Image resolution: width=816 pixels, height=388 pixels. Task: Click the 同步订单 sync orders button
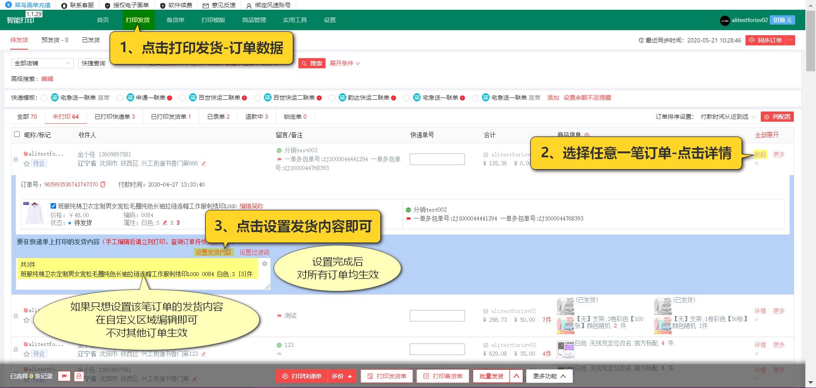766,40
